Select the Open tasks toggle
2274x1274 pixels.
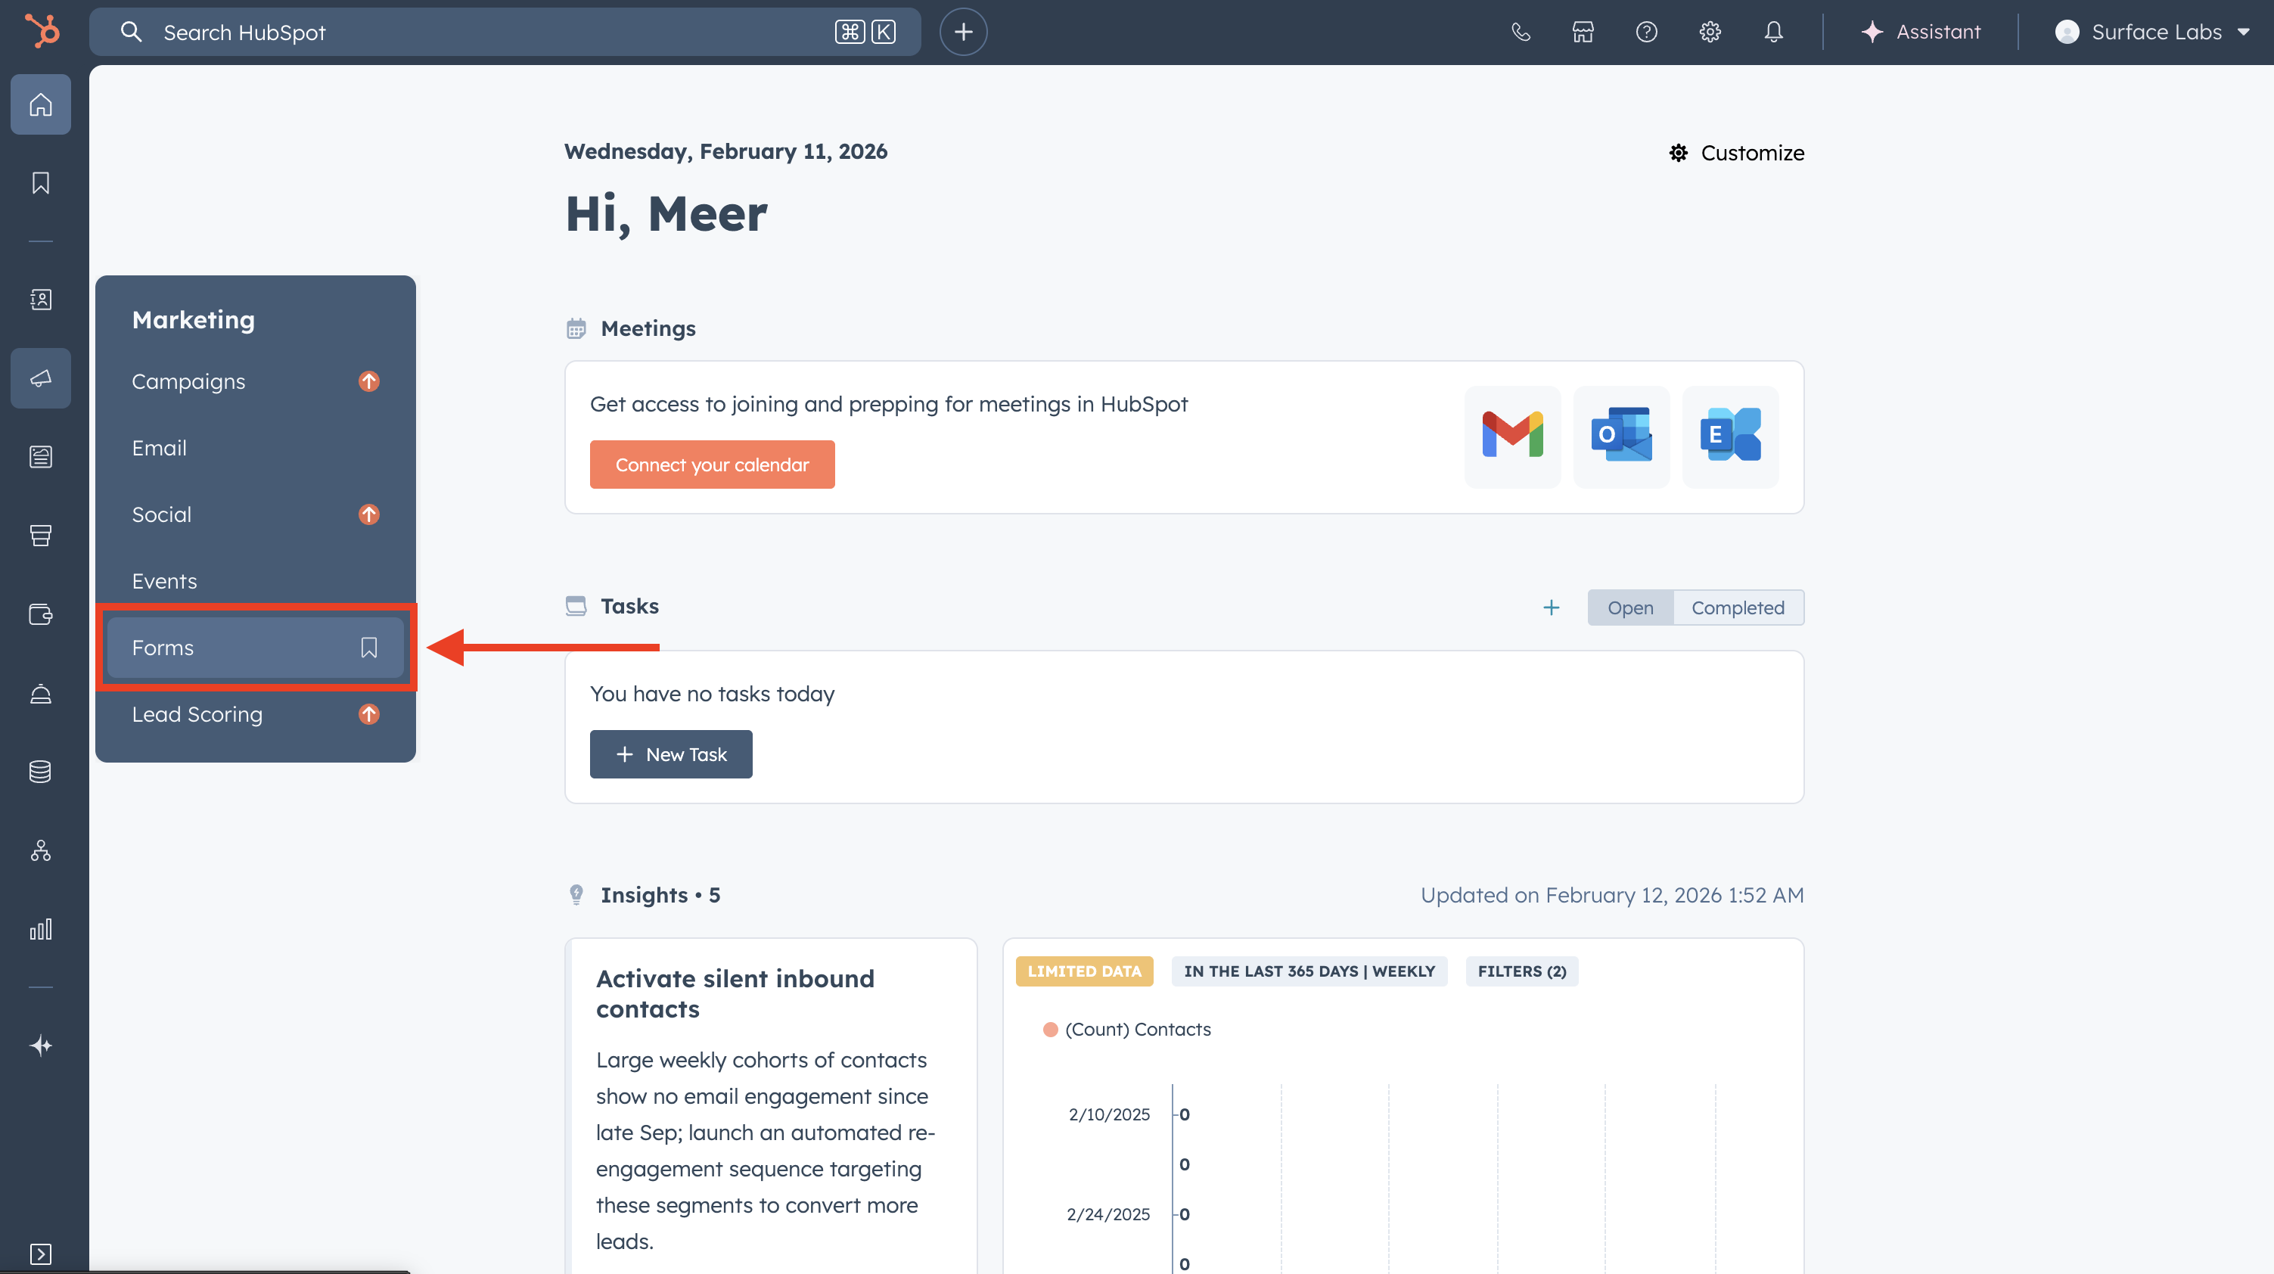click(x=1629, y=607)
